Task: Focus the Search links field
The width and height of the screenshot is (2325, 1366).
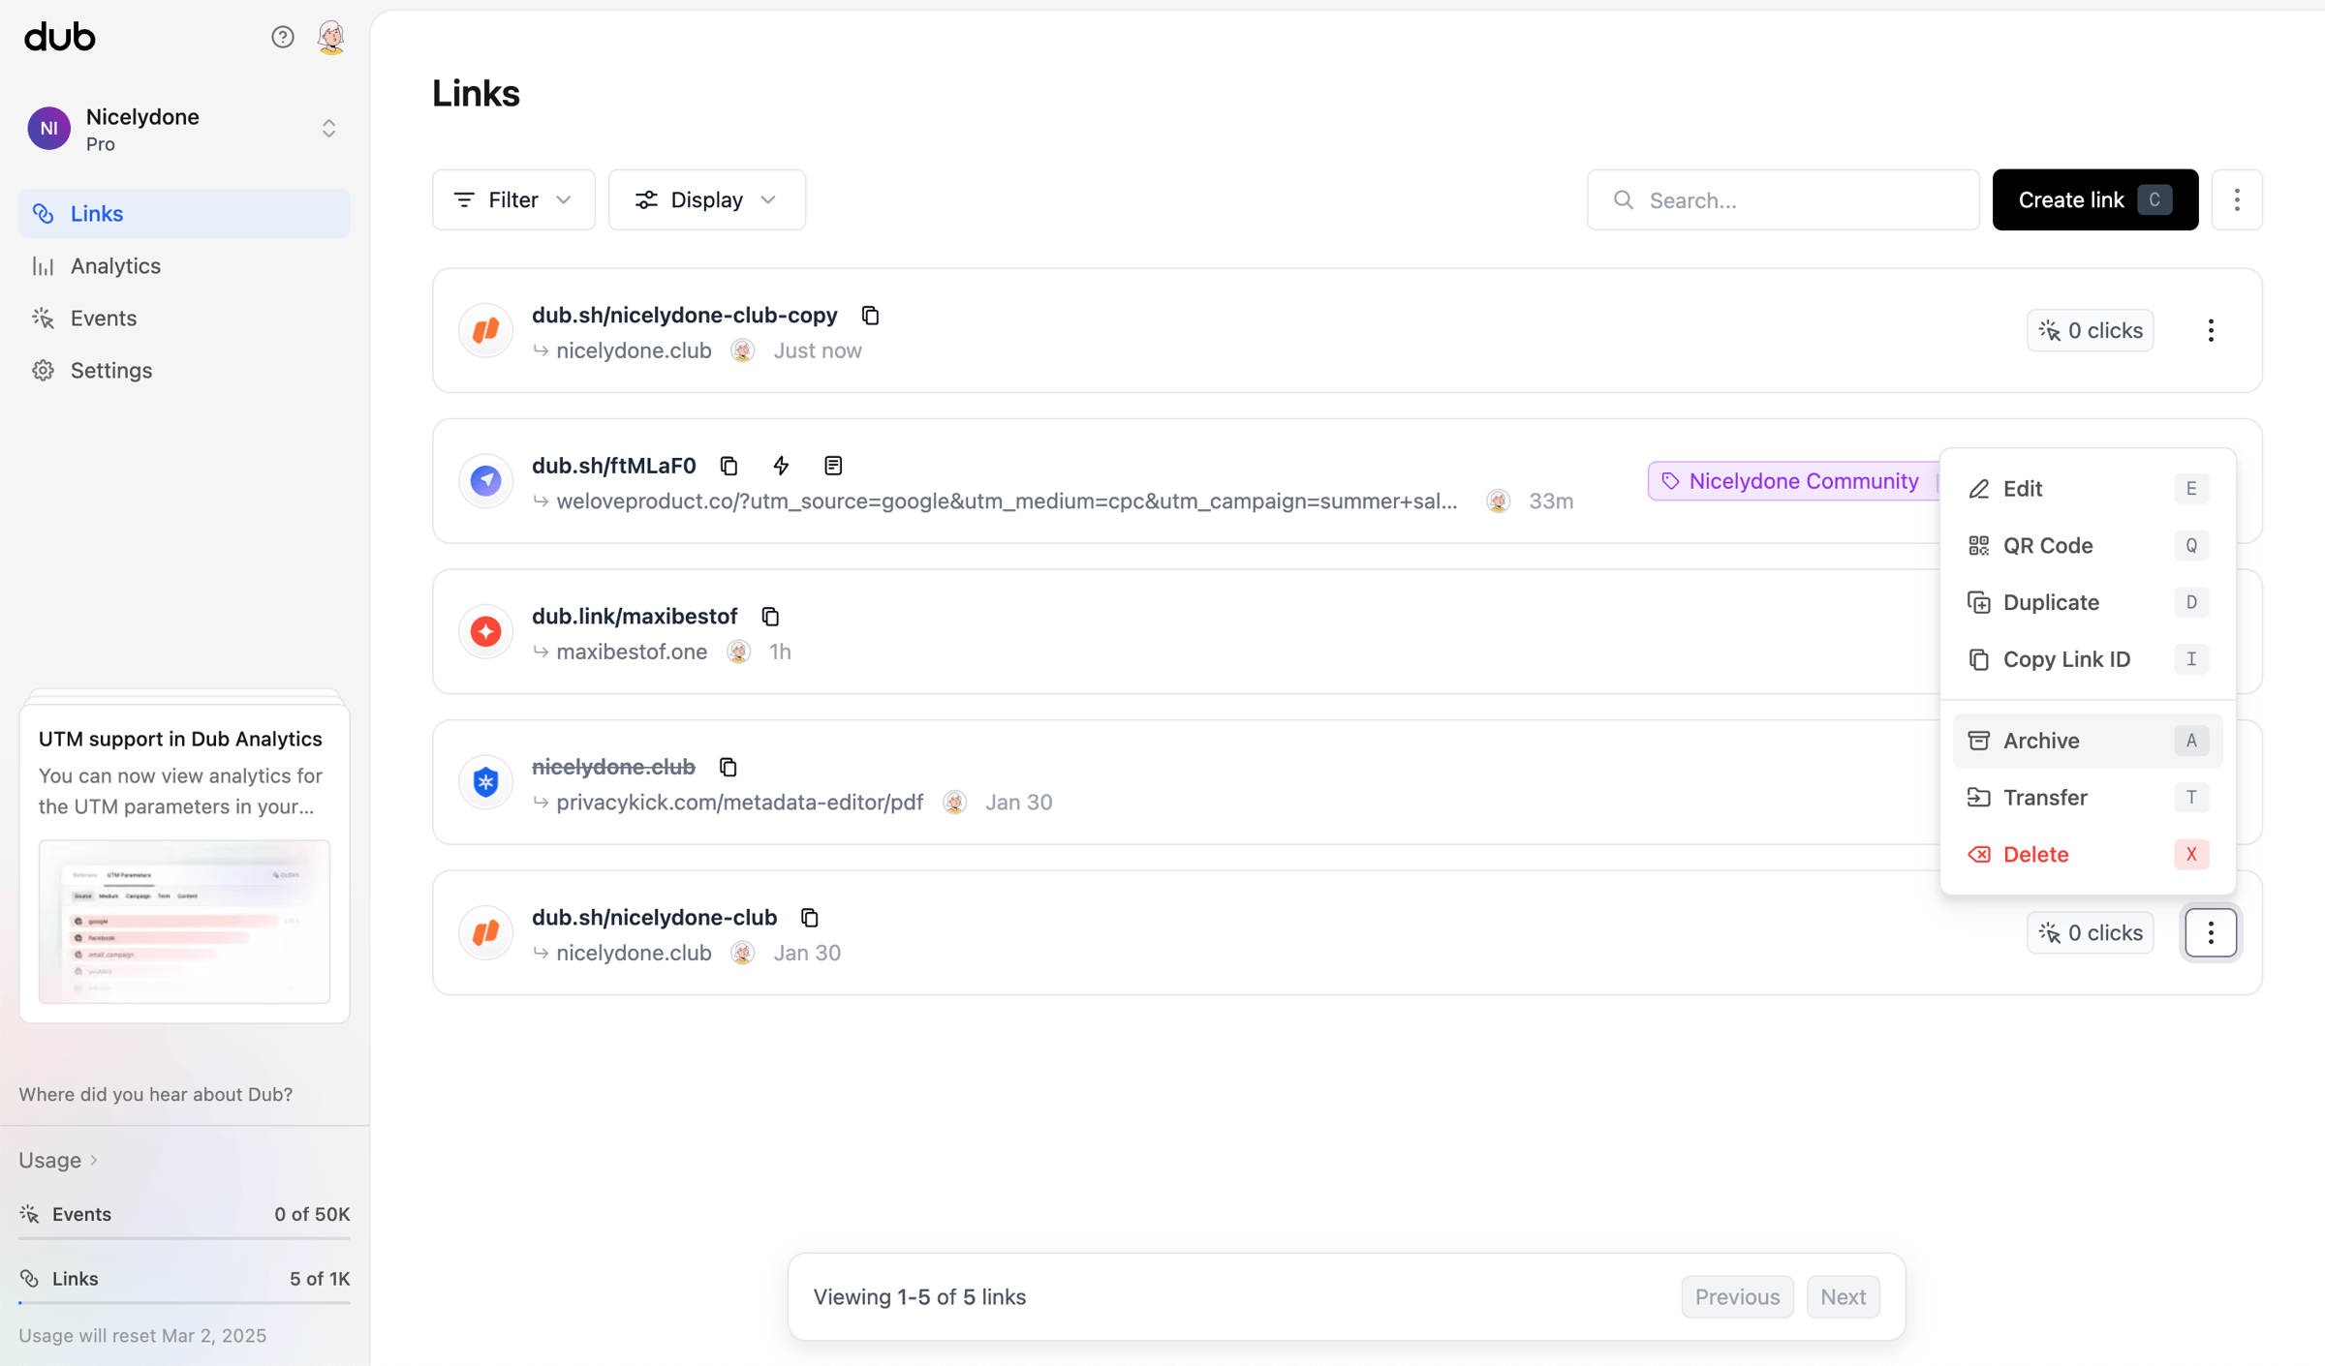Action: tap(1782, 199)
